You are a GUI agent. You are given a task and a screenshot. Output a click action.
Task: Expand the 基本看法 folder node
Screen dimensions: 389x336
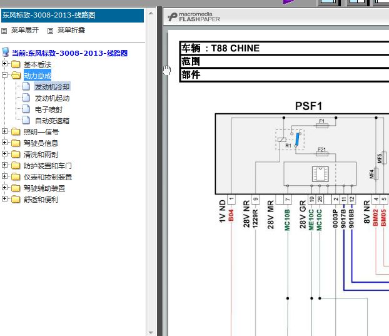pyautogui.click(x=4, y=64)
